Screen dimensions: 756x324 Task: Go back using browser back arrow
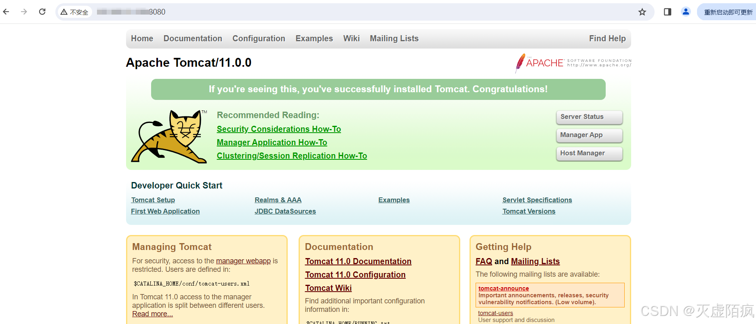(6, 12)
